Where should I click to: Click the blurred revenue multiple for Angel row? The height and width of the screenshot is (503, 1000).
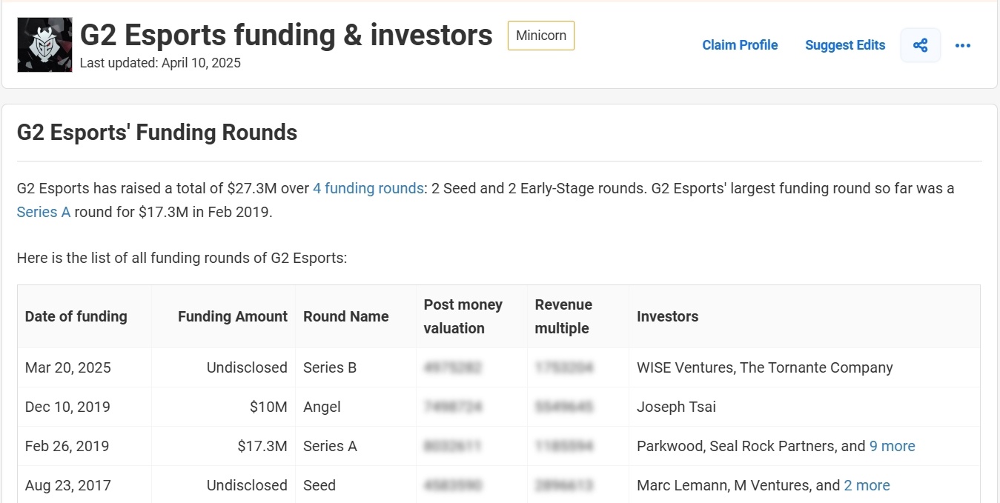coord(564,407)
